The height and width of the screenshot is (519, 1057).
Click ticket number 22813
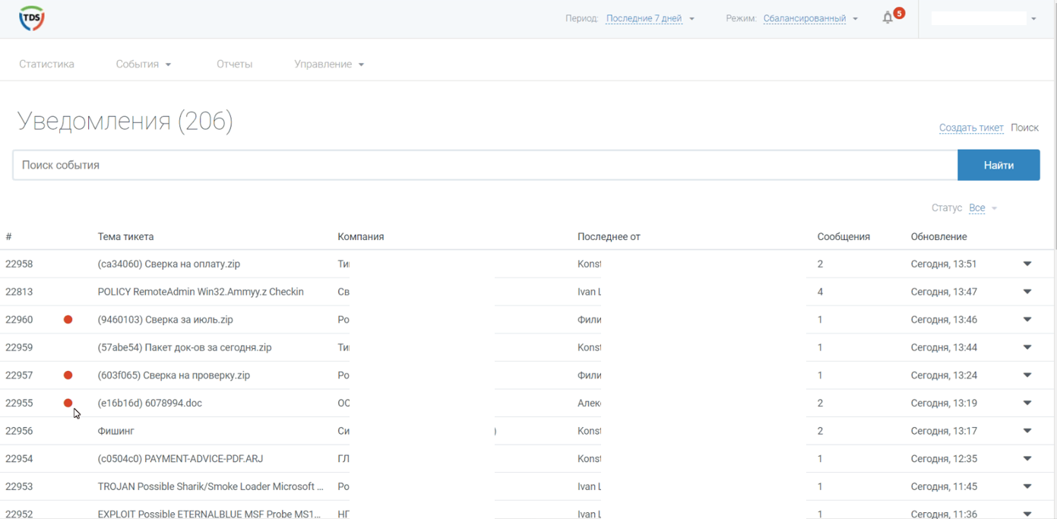click(x=19, y=292)
